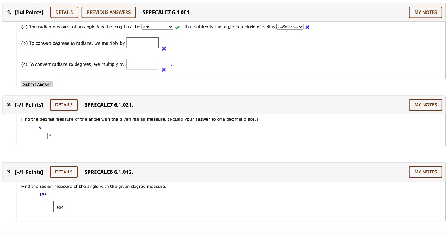Open MY NOTES for question 1
This screenshot has height=235, width=447.
(425, 12)
